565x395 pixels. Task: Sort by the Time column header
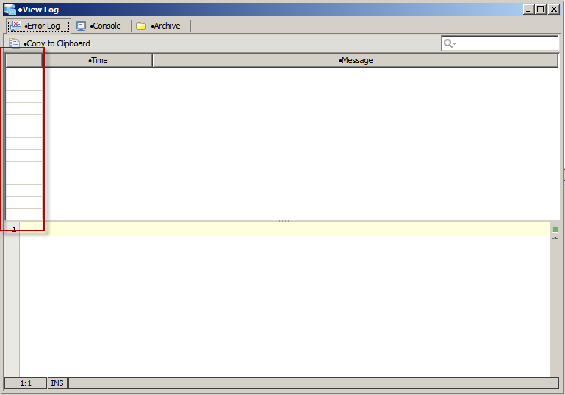coord(98,60)
